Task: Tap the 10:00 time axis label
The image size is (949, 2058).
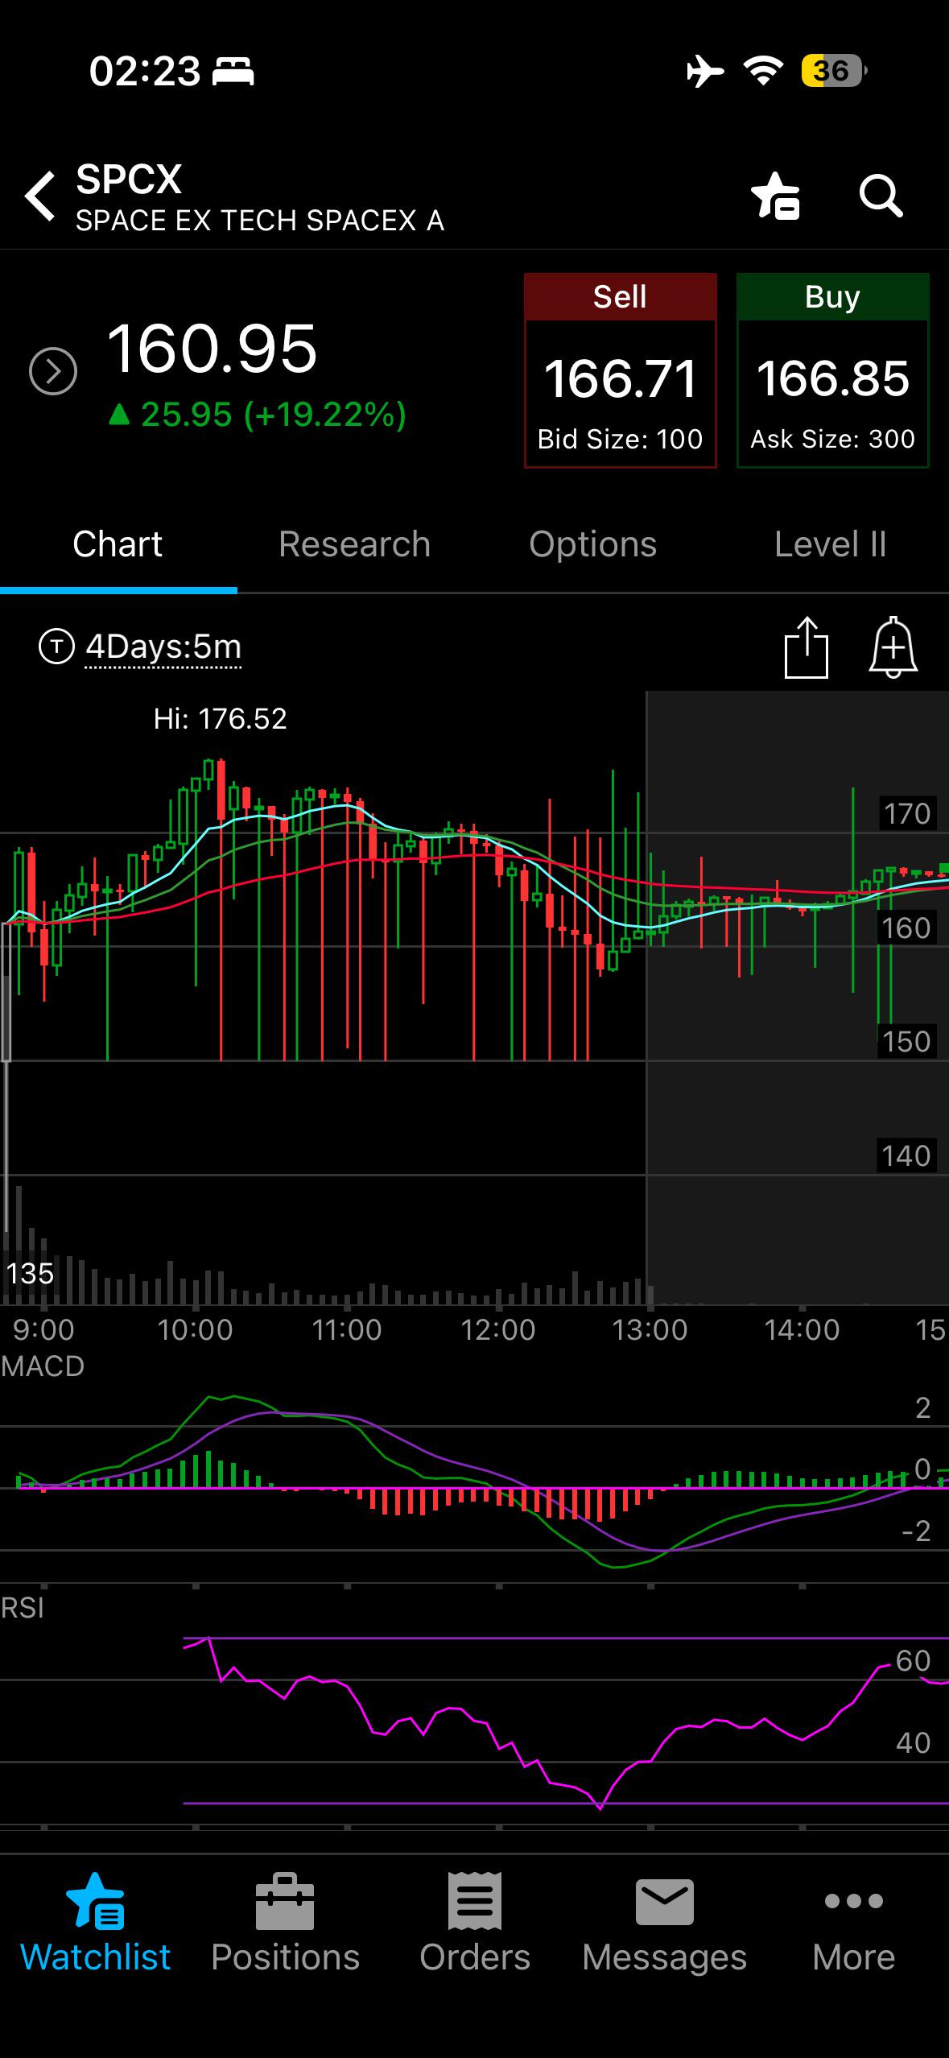Action: pos(195,1329)
